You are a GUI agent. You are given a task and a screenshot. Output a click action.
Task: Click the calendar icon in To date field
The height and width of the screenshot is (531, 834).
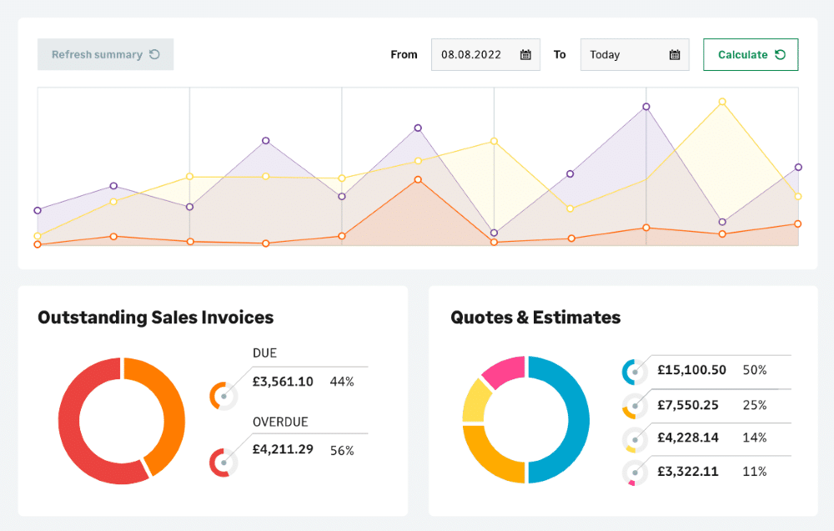675,55
